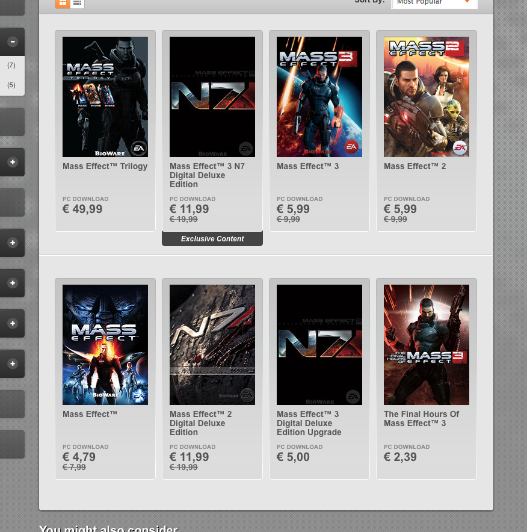This screenshot has width=527, height=532.
Task: Select the sidebar filter option showing (5)
Action: click(11, 85)
